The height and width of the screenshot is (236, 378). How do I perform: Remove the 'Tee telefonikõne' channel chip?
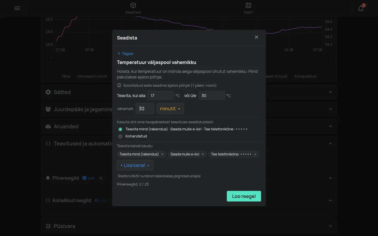[255, 154]
